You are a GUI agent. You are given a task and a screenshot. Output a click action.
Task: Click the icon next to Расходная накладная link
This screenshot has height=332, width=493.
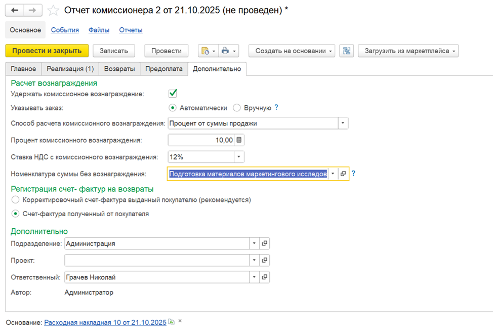(x=171, y=322)
